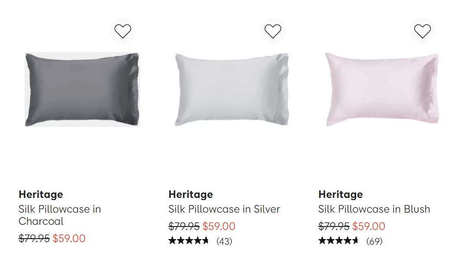Open the Silver silk pillowcase image

pos(232,90)
